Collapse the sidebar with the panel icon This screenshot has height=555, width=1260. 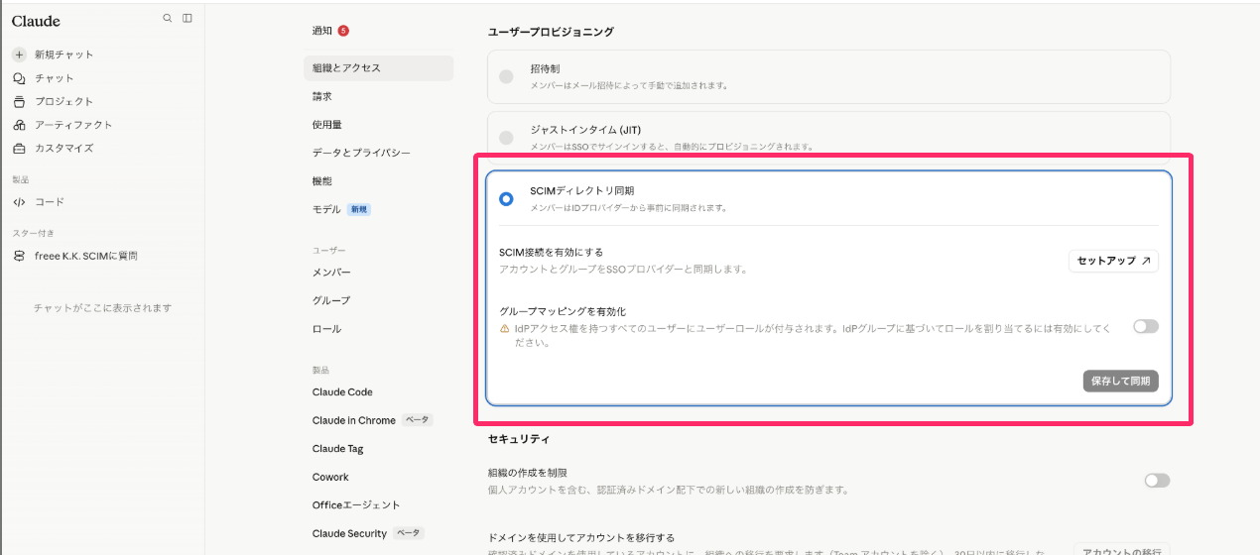[188, 18]
